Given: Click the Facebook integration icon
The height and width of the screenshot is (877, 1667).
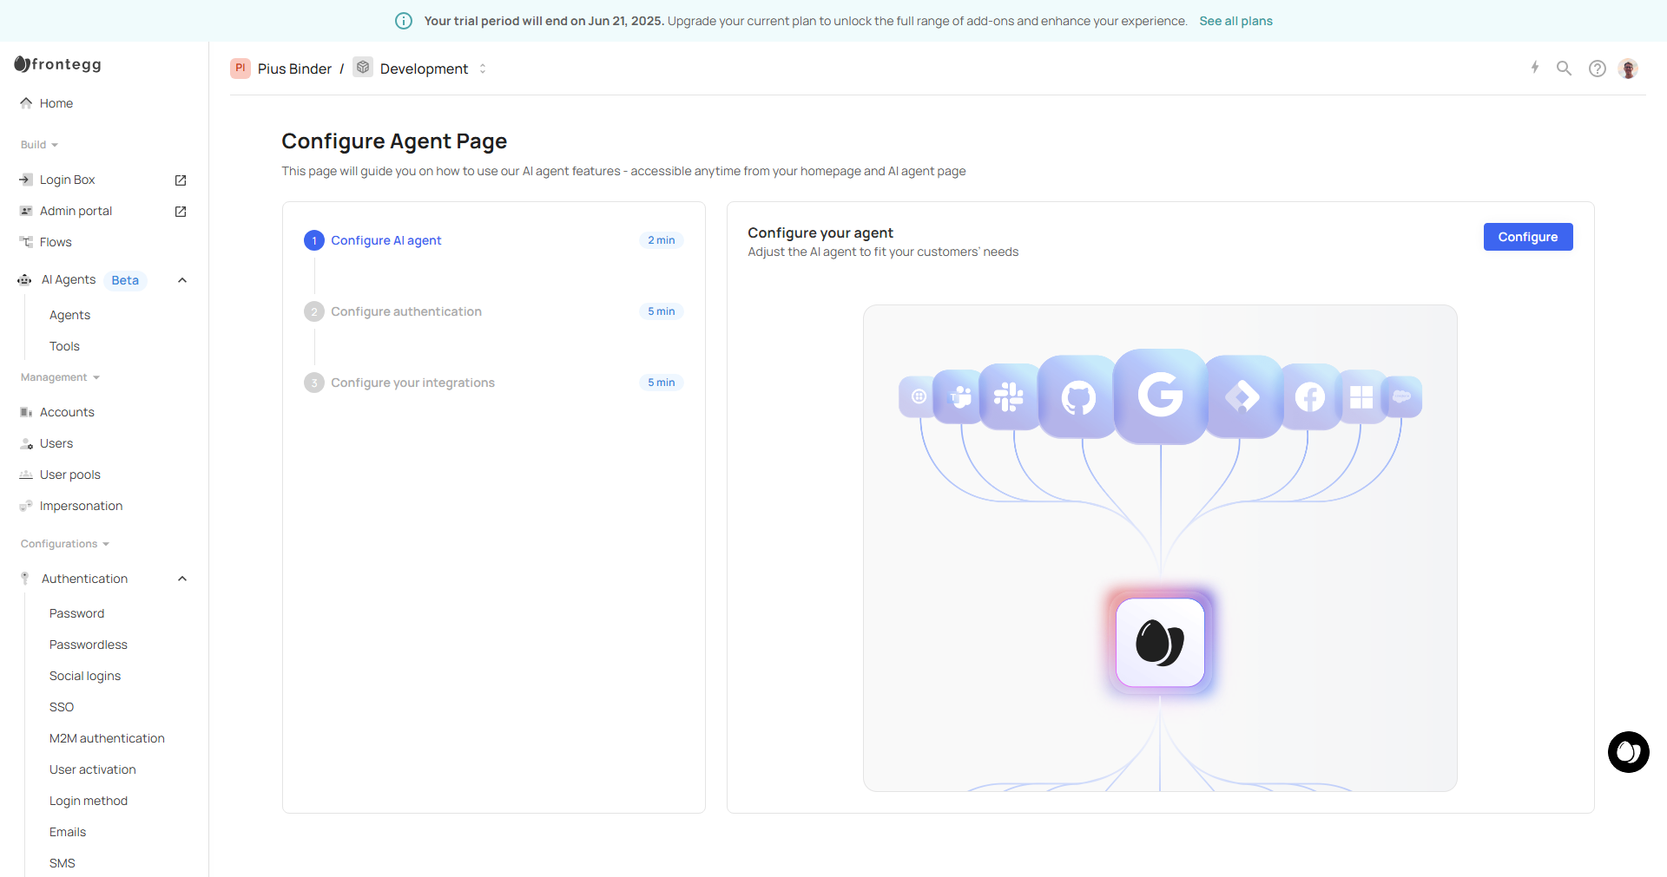Looking at the screenshot, I should (1310, 397).
